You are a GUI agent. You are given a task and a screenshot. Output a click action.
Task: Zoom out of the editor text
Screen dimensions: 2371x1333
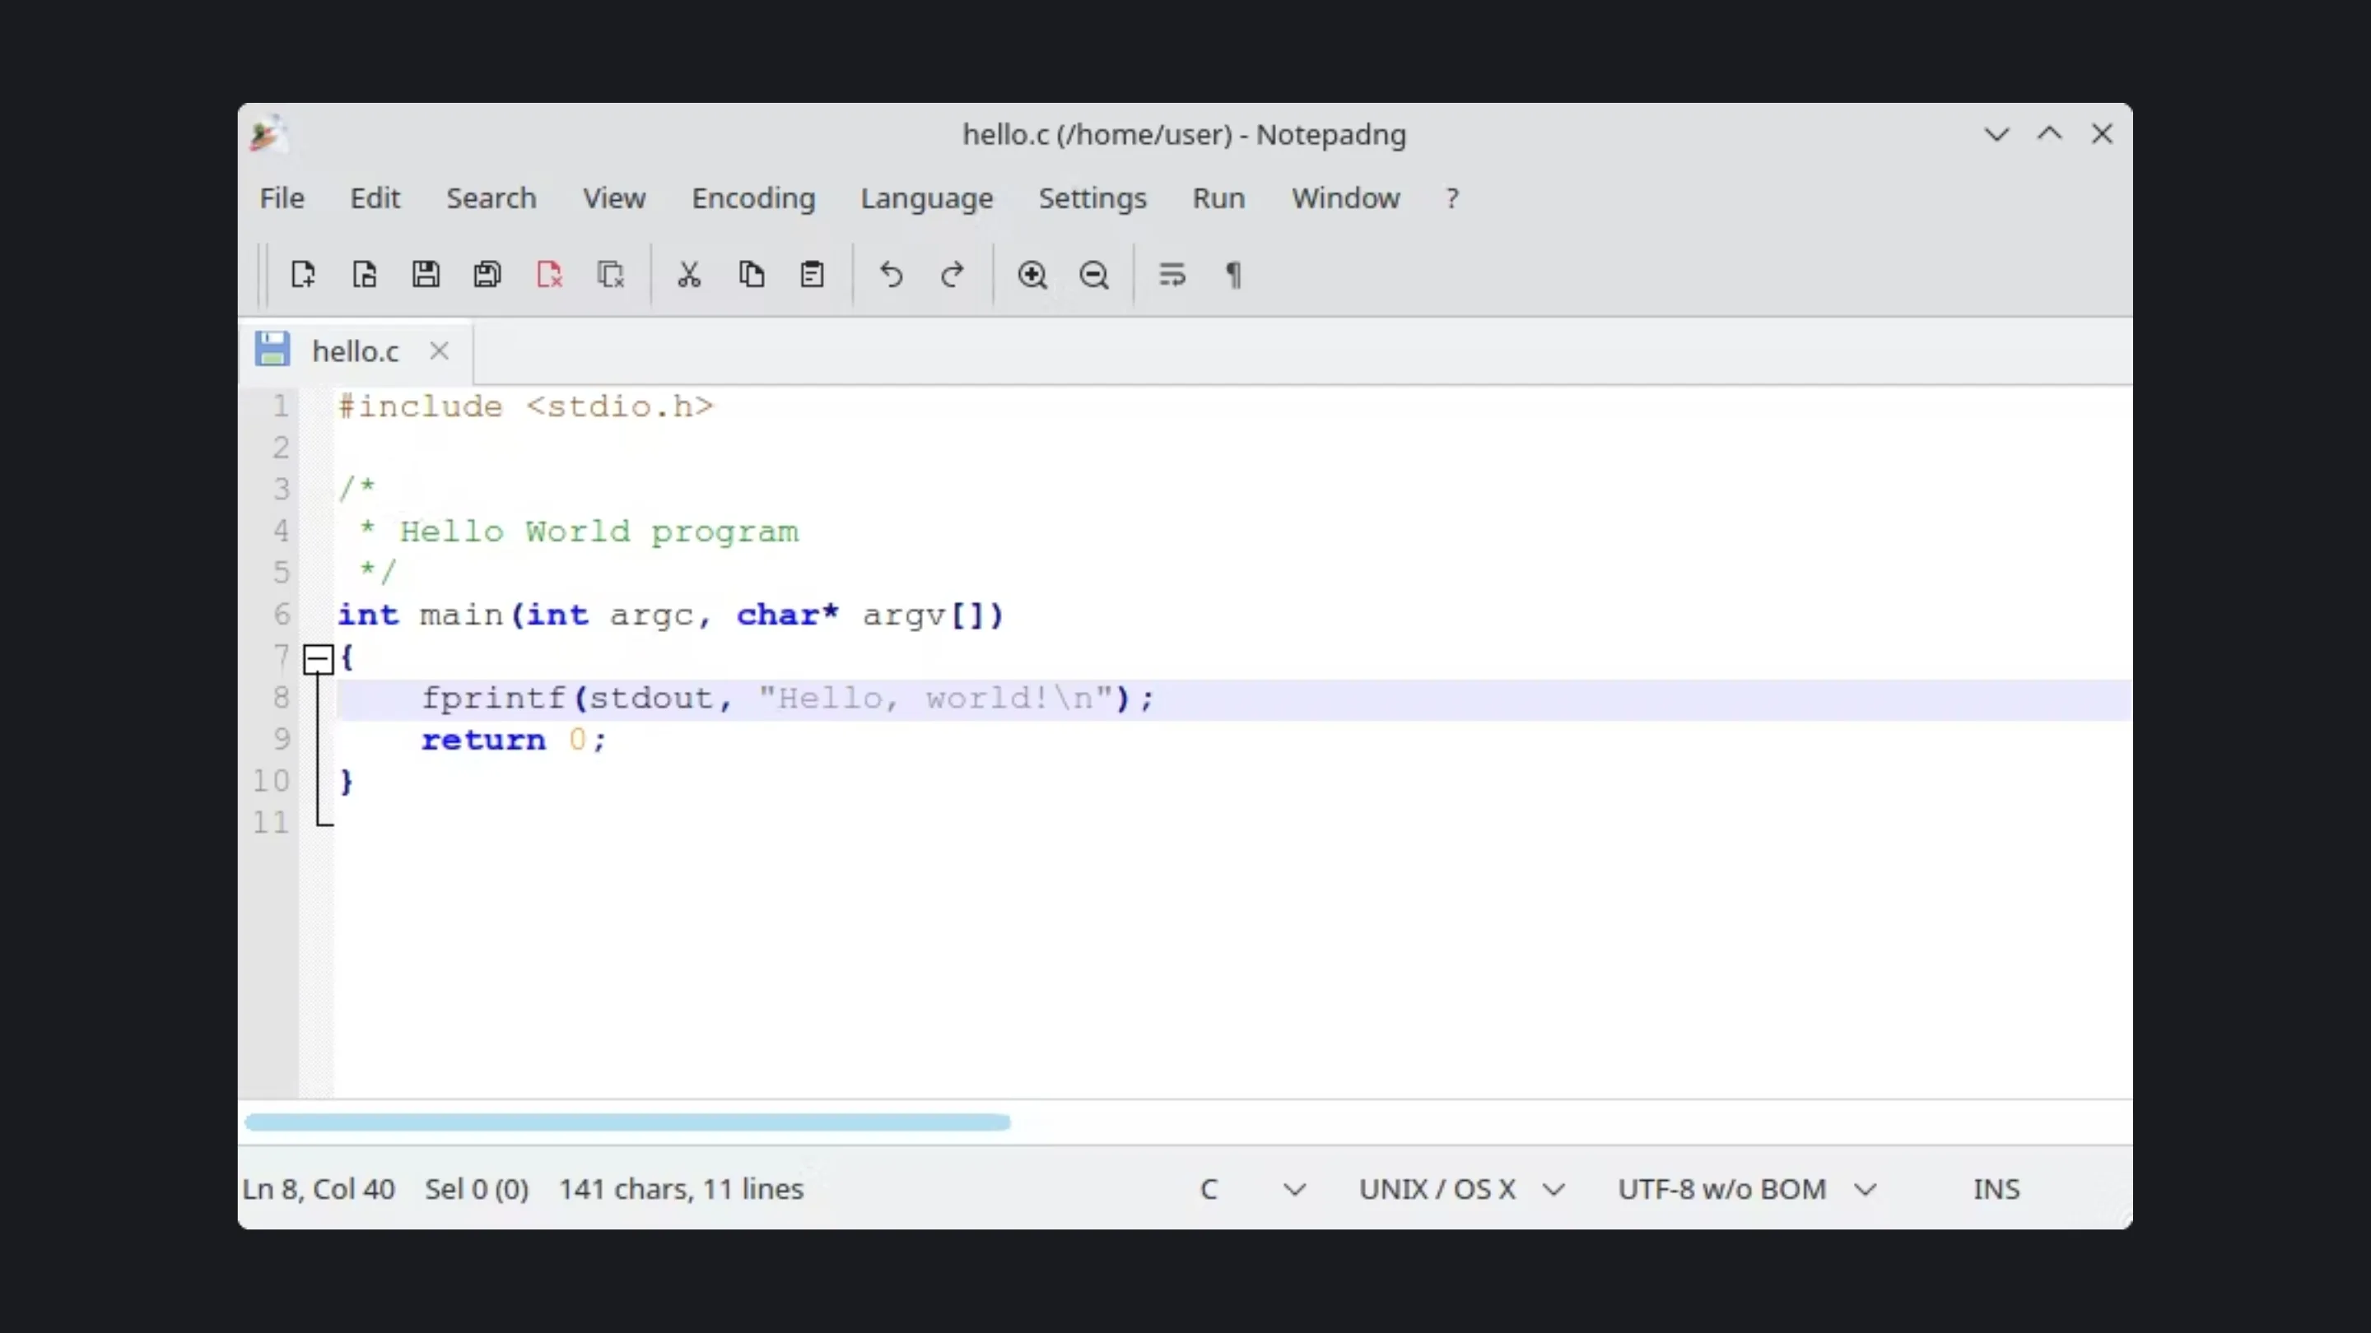[1093, 274]
